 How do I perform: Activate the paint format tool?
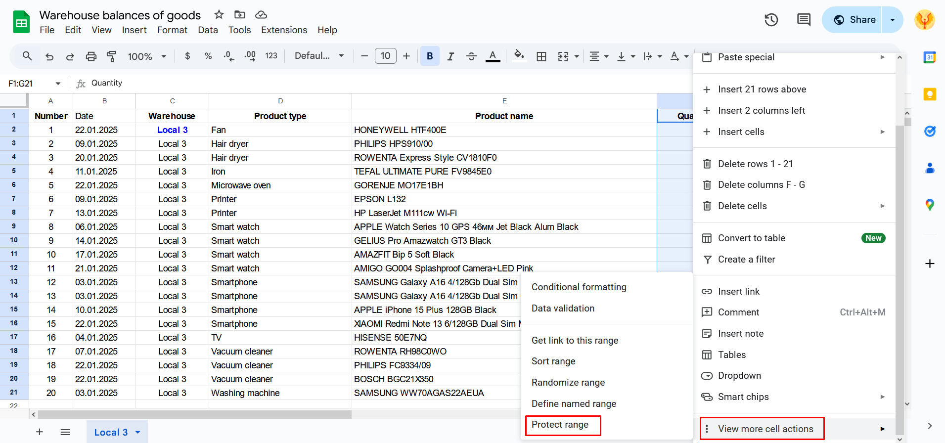coord(112,56)
